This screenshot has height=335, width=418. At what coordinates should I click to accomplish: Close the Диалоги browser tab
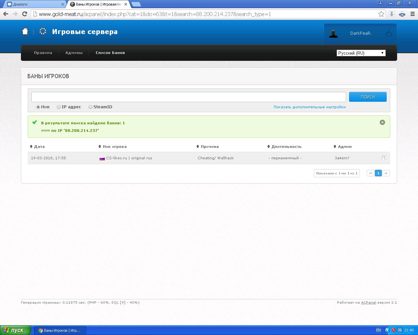click(63, 4)
